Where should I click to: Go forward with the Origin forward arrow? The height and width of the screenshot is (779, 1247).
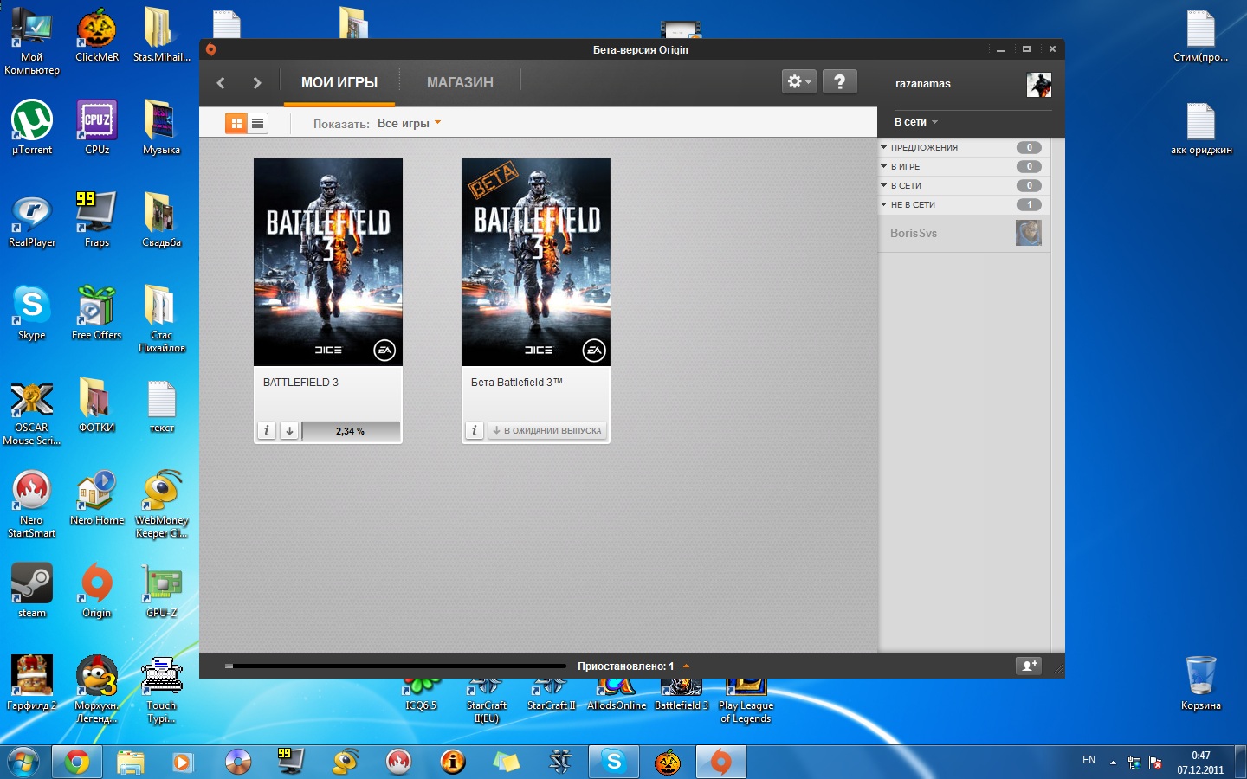(256, 83)
